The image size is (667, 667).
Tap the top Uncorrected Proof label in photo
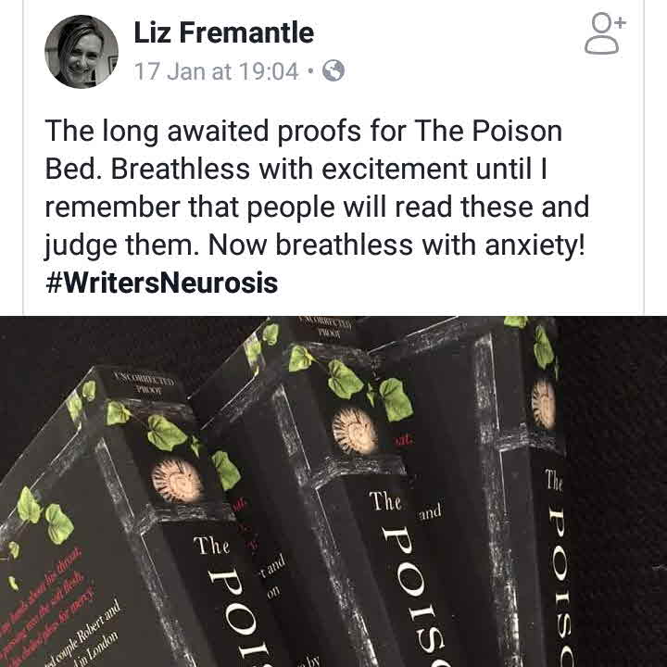point(326,328)
